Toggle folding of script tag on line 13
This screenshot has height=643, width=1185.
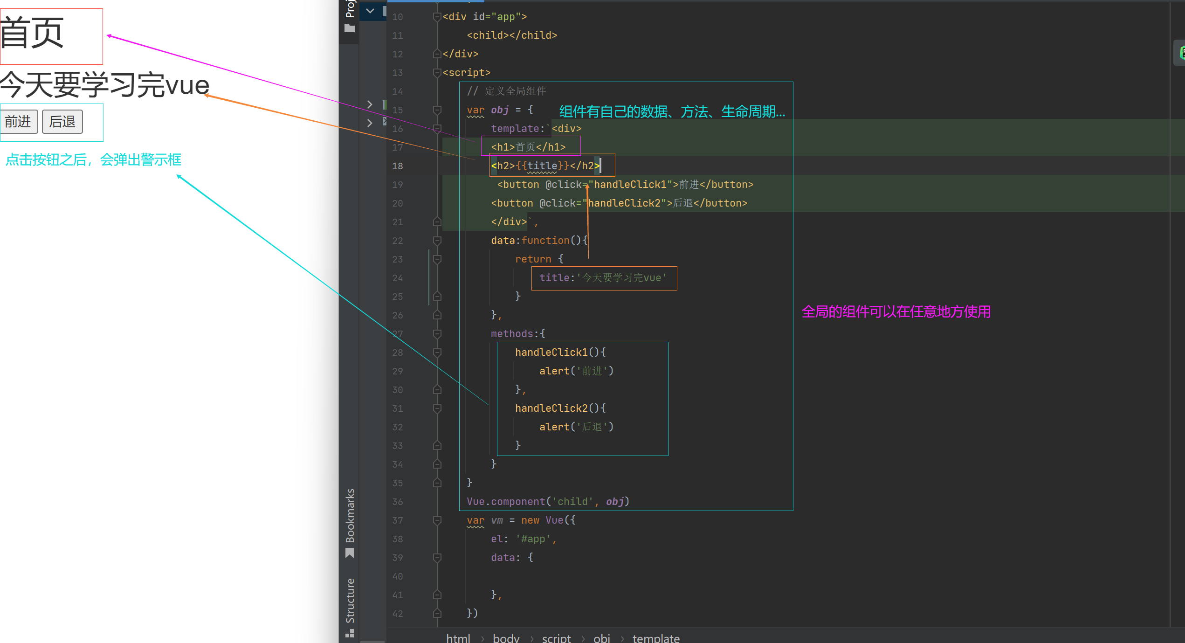tap(437, 73)
